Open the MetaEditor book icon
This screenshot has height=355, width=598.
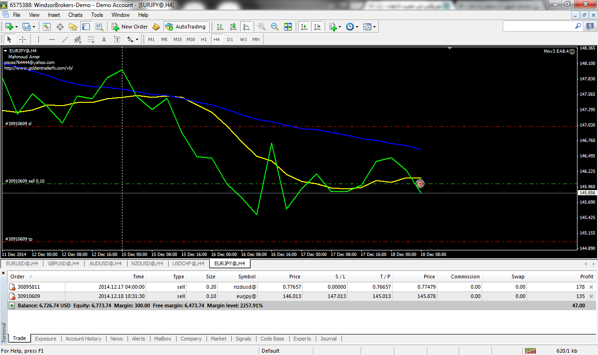coord(156,27)
